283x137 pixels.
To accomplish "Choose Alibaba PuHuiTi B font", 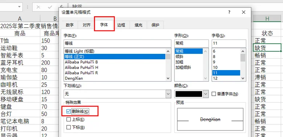I will pos(115,62).
